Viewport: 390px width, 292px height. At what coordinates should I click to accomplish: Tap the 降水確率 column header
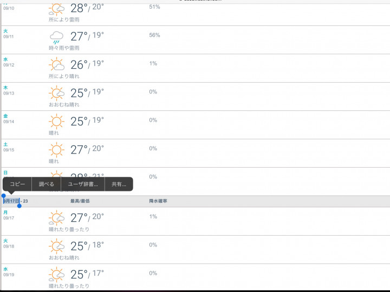158,201
